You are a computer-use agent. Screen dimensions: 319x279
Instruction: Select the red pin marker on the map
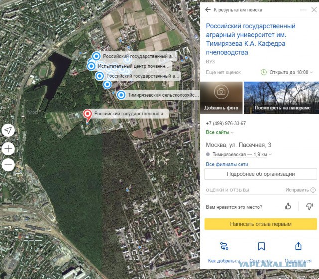tap(88, 115)
